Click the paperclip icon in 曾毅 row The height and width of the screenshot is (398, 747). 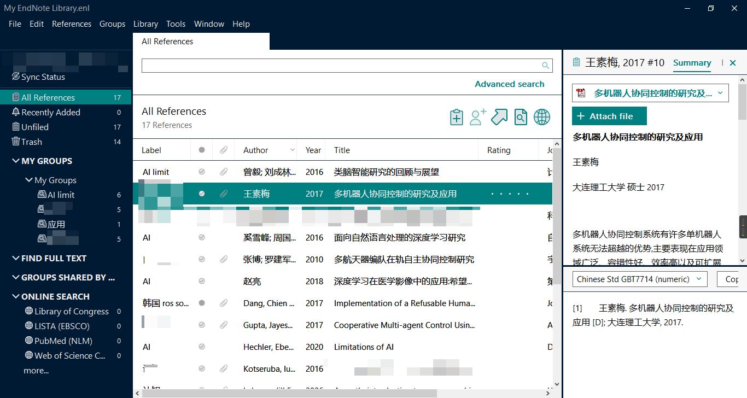(224, 172)
